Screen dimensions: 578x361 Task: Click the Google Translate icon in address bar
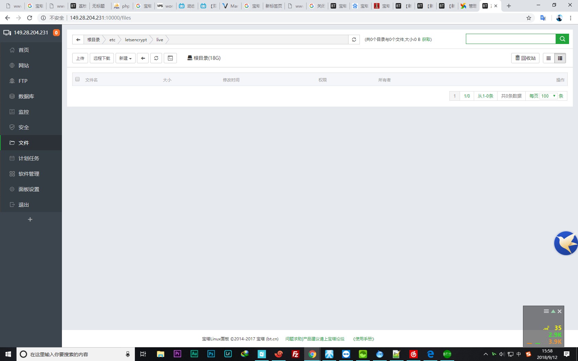(543, 18)
